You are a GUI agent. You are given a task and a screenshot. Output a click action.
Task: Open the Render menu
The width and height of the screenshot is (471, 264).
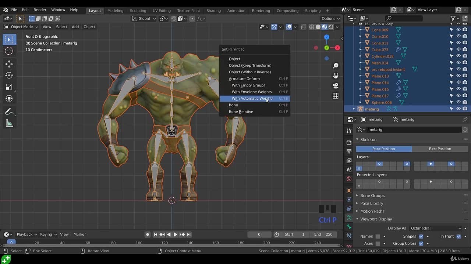[x=40, y=10]
